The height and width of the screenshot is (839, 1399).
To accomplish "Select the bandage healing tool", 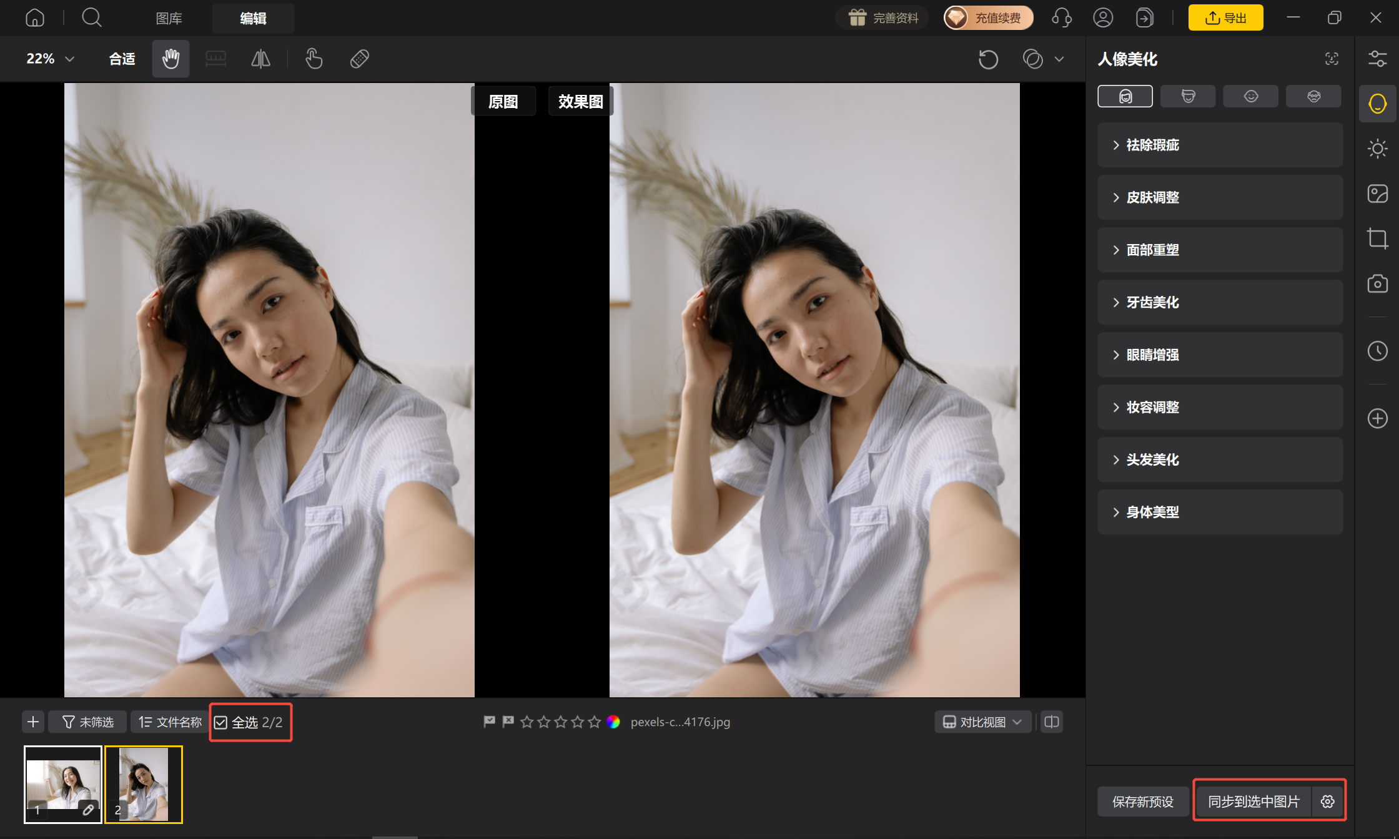I will (x=359, y=59).
